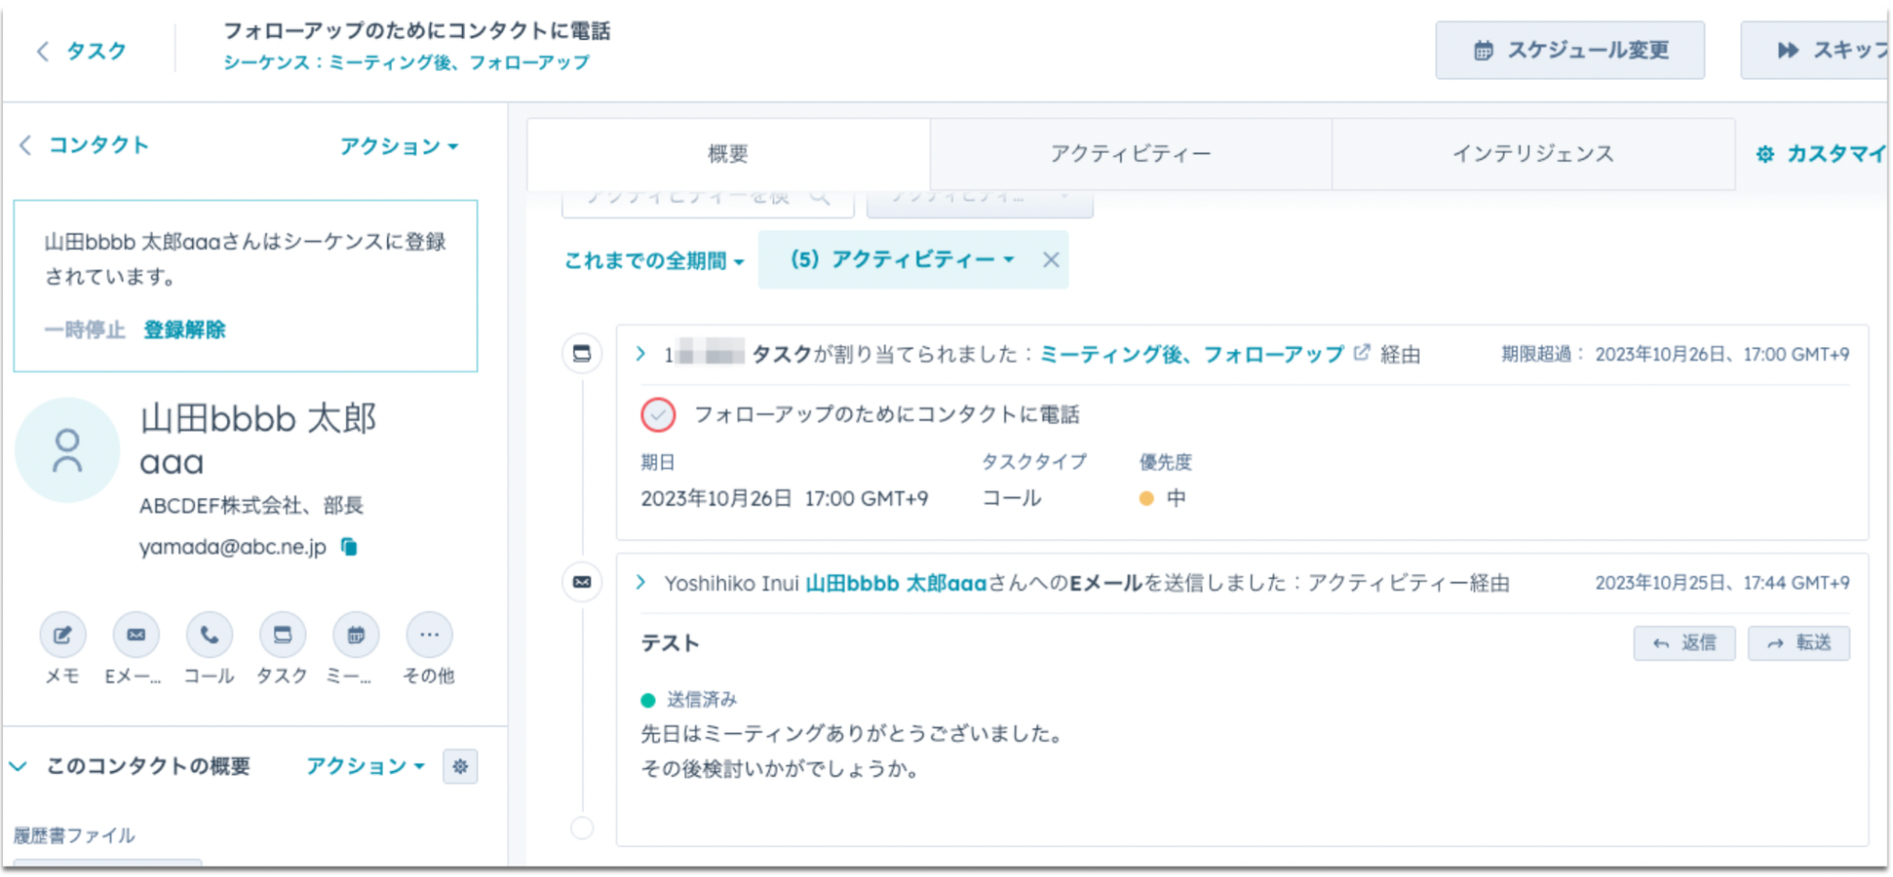Image resolution: width=1893 pixels, height=877 pixels.
Task: Switch to the Intelligence (インテリジェンス) tab
Action: (x=1532, y=153)
